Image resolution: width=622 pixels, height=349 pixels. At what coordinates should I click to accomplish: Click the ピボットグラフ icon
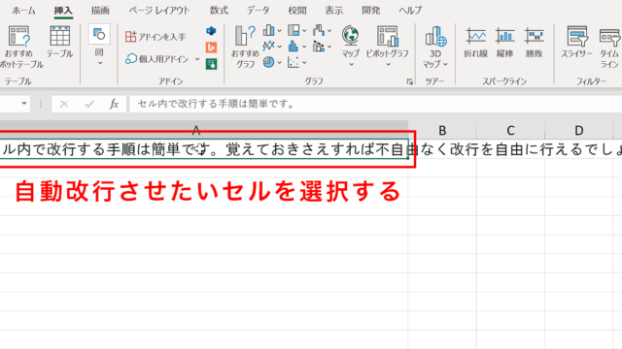tap(388, 37)
